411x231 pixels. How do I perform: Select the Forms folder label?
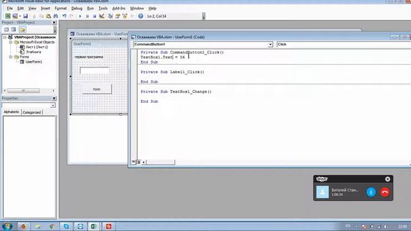coord(24,57)
